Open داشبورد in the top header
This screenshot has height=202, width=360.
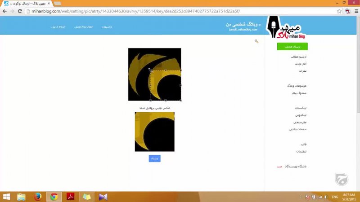tap(107, 27)
